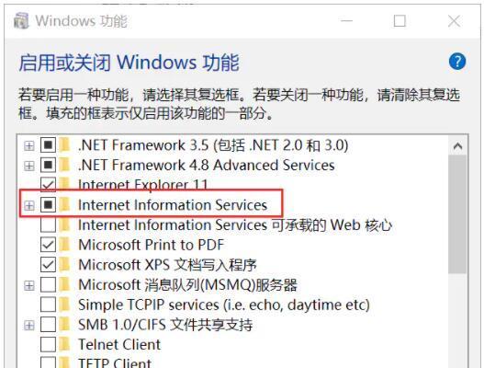Uncheck Microsoft Print to PDF checkbox
The height and width of the screenshot is (368, 484).
click(x=48, y=245)
